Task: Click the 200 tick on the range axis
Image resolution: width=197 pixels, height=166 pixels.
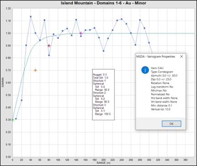Action: point(103,160)
